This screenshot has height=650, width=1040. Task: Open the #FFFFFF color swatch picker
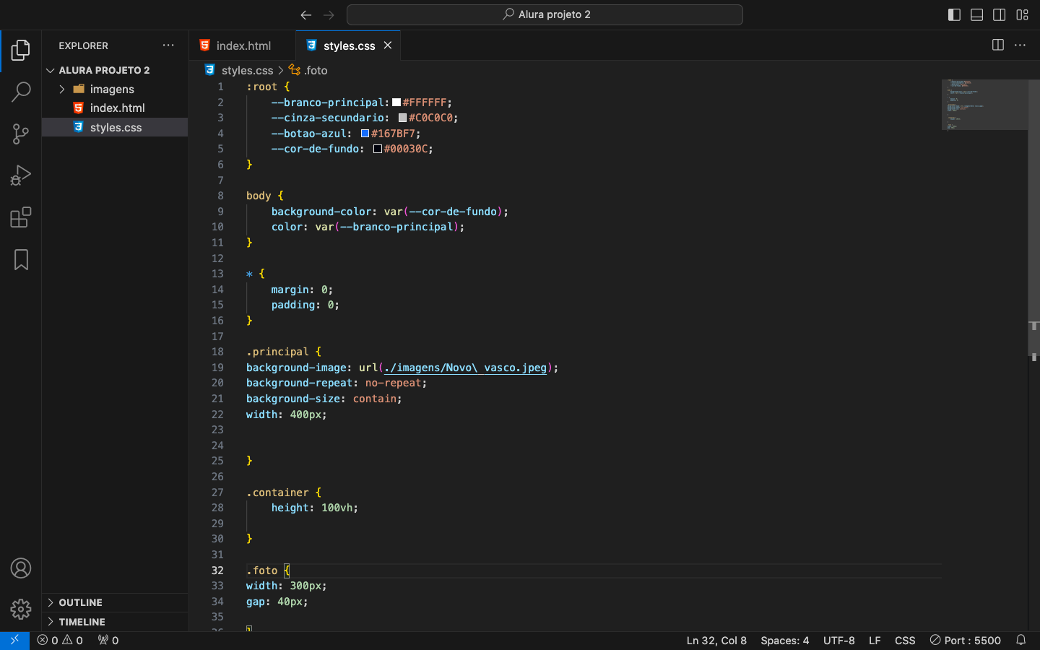[x=396, y=103]
